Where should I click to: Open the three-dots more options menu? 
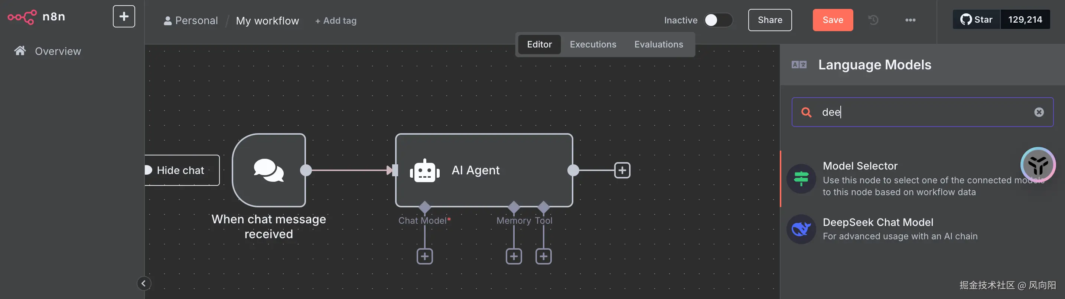910,20
